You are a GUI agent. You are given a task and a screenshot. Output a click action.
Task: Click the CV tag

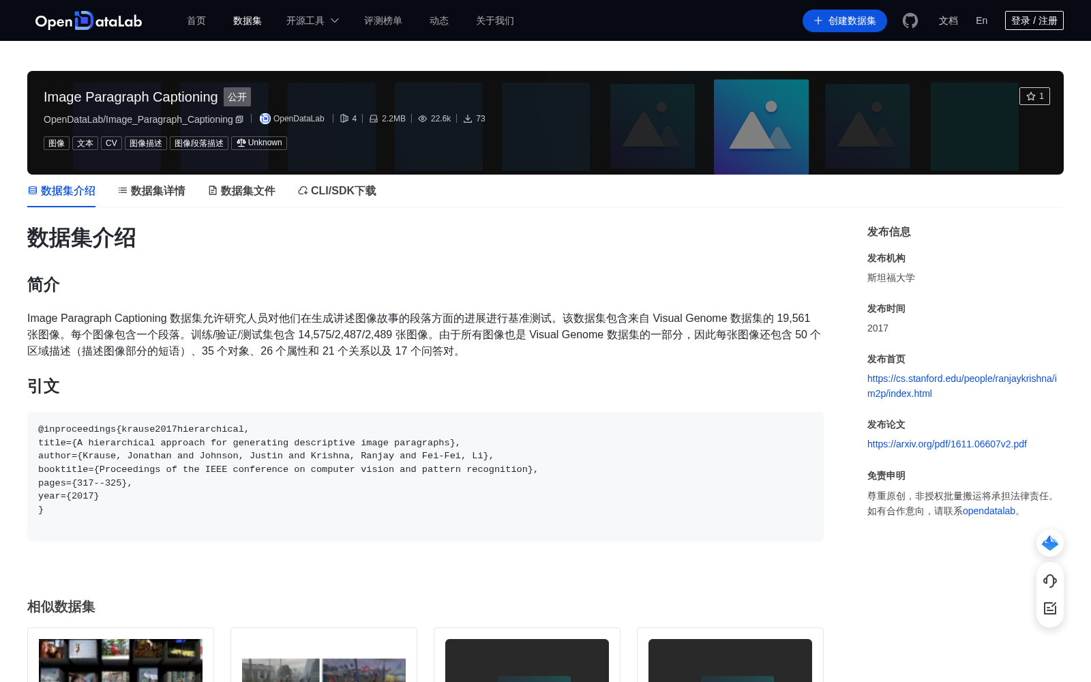click(x=112, y=143)
